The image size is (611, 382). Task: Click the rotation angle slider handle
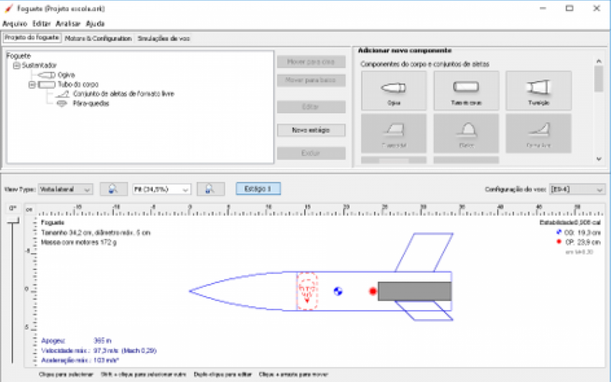[x=13, y=221]
